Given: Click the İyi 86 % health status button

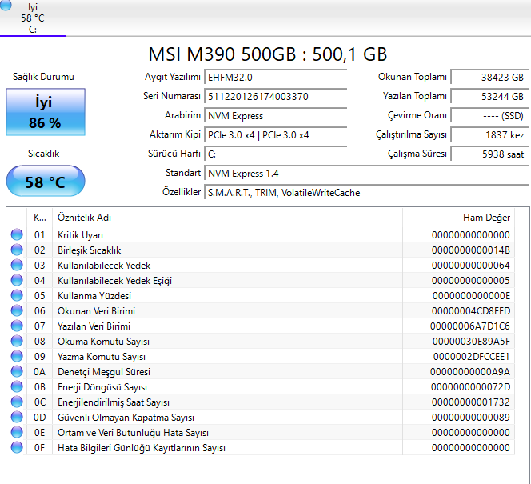Looking at the screenshot, I should coord(45,112).
